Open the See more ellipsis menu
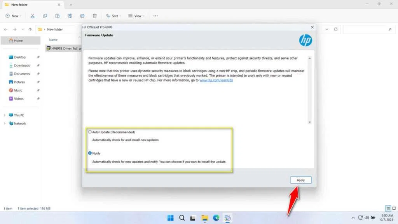The image size is (398, 224). tap(155, 16)
